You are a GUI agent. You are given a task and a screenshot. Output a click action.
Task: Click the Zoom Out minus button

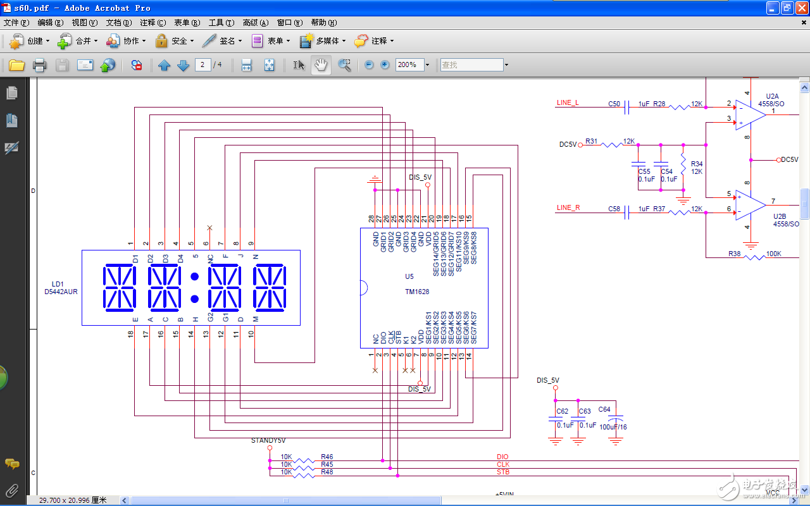369,65
